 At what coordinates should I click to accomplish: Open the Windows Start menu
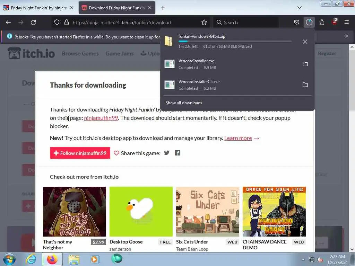[9, 259]
